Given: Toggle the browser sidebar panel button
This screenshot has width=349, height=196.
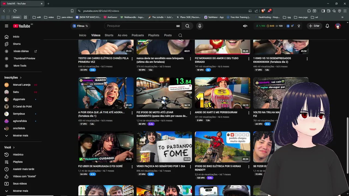Looking at the screenshot, I should [323, 11].
